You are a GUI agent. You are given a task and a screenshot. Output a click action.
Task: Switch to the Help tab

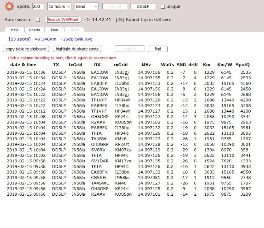pyautogui.click(x=15, y=30)
